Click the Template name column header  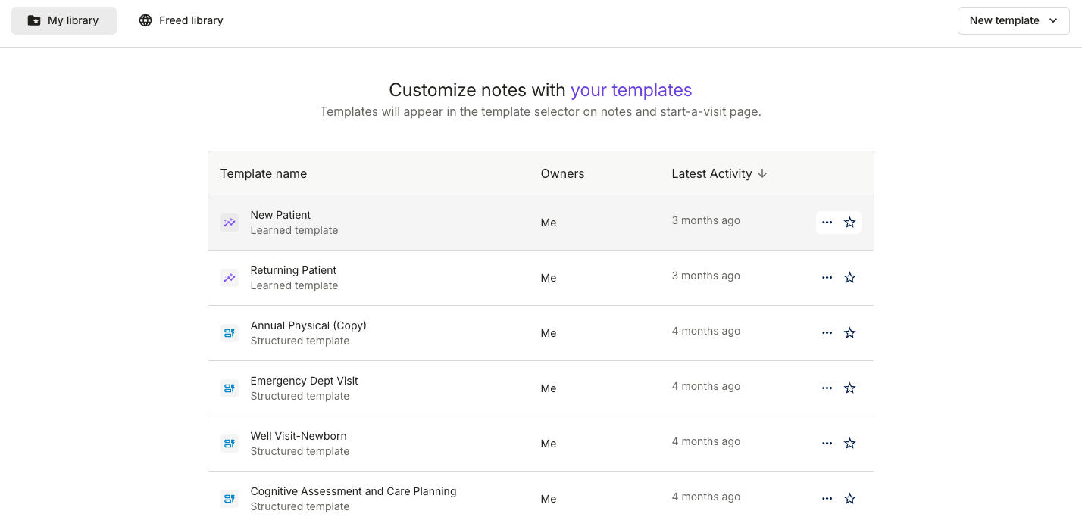[x=264, y=173]
